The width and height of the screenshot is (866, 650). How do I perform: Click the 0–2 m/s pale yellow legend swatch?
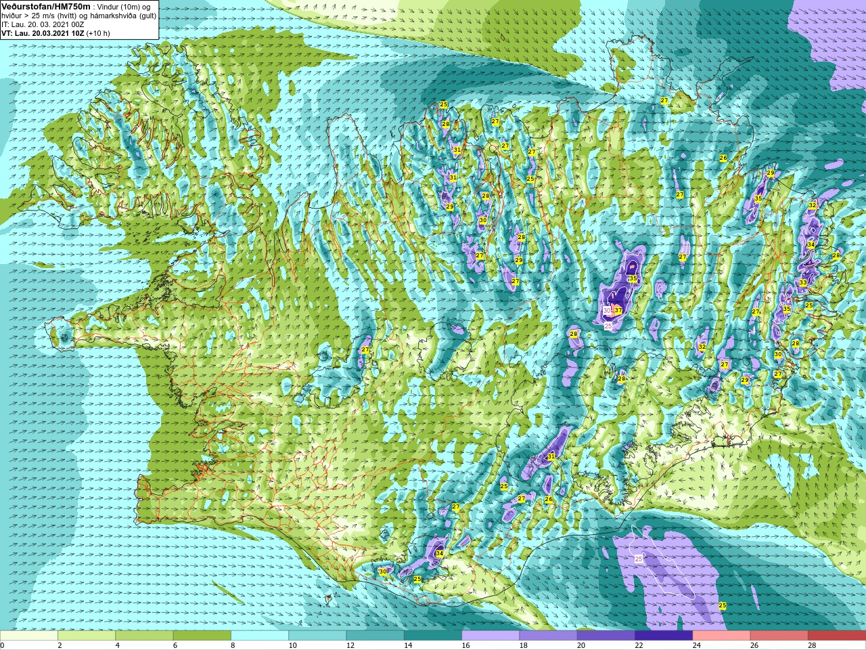pos(29,636)
